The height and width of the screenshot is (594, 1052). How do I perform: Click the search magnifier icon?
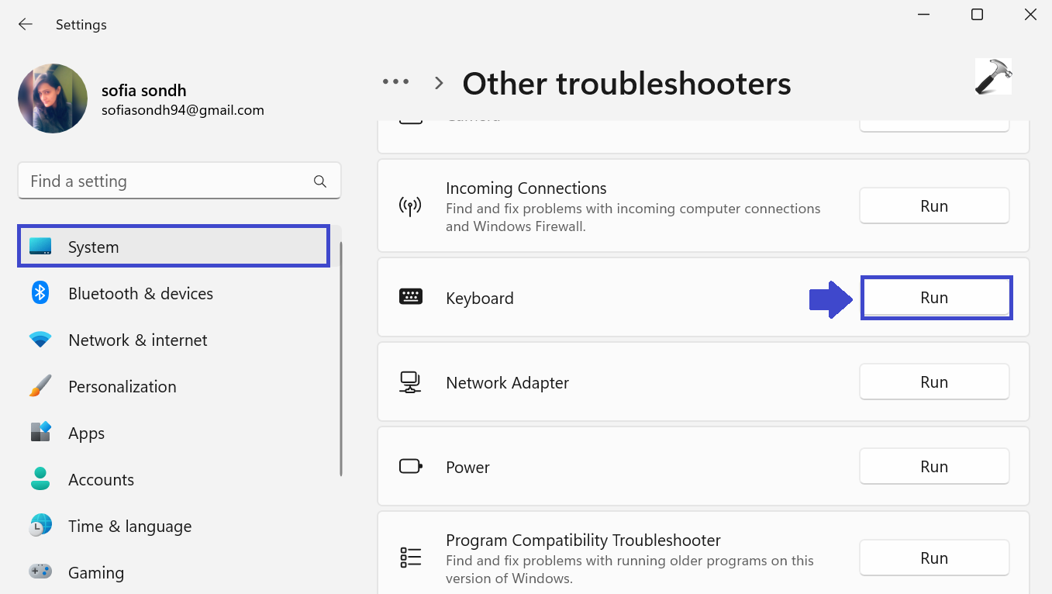point(320,181)
